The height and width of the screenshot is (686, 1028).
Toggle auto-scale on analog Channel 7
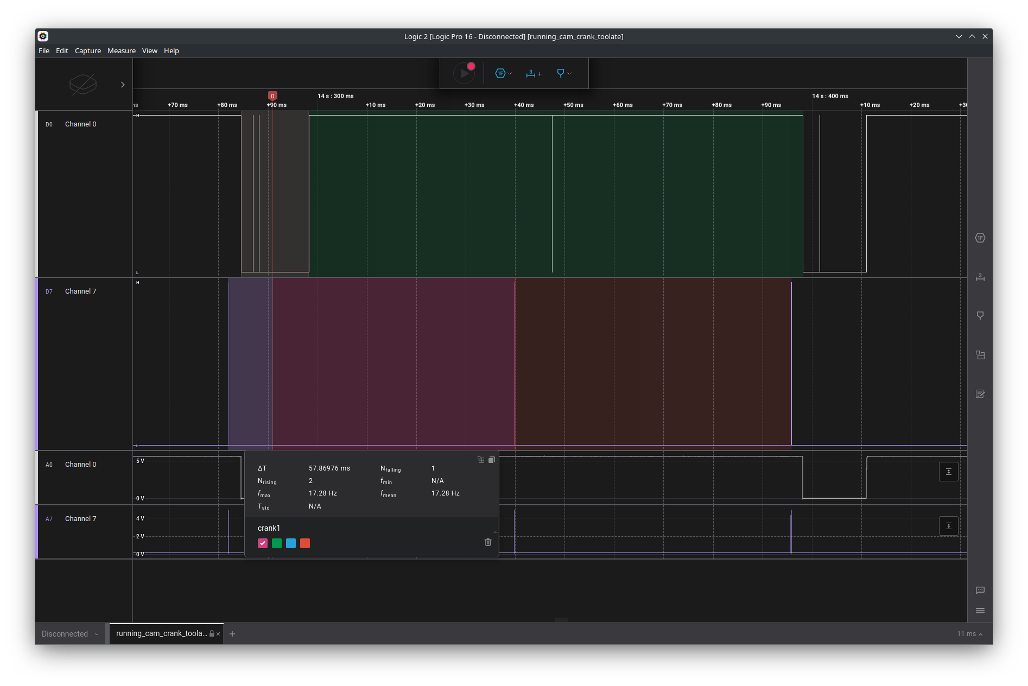point(948,526)
